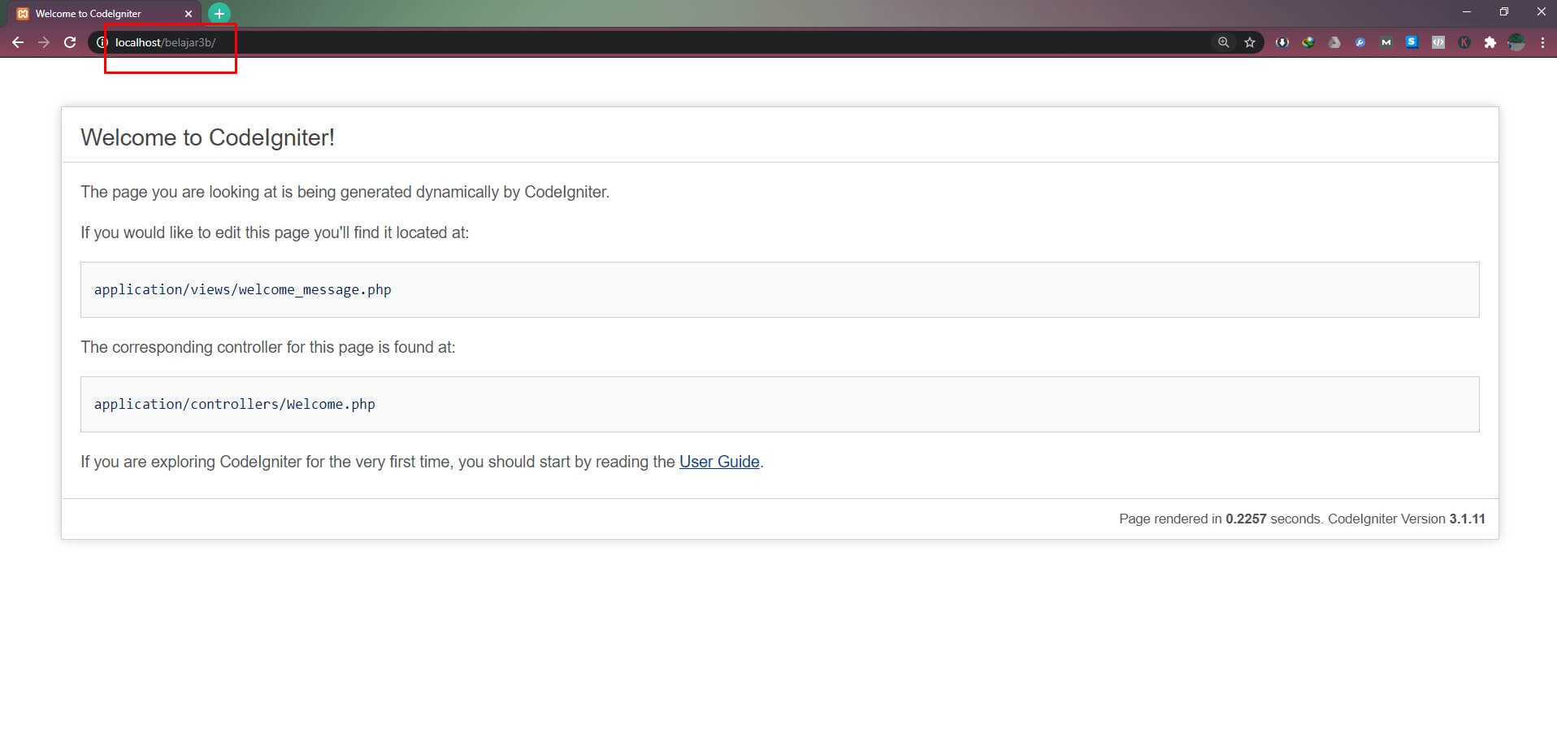Bookmark this page with the star
The image size is (1557, 738).
point(1250,42)
